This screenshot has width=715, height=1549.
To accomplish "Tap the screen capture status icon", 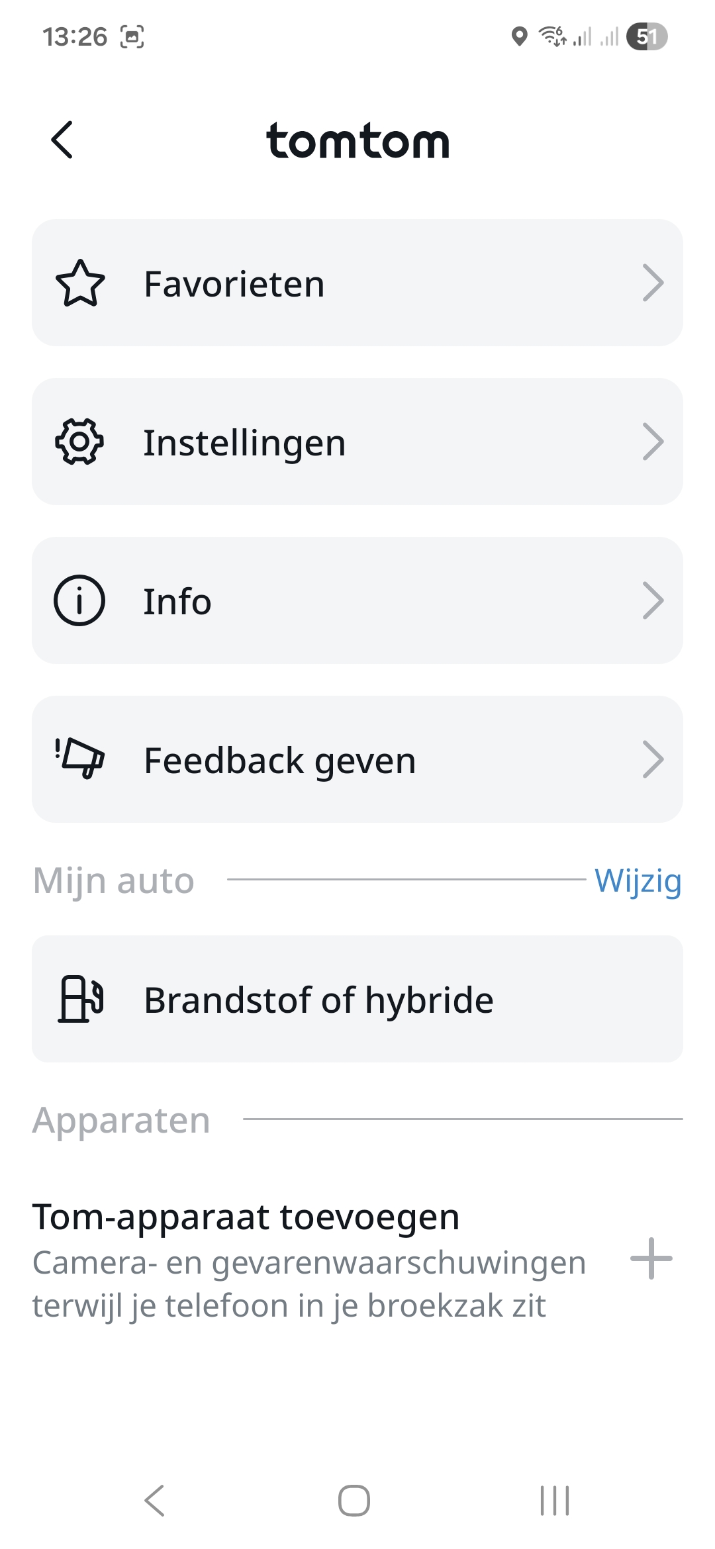I will (132, 37).
